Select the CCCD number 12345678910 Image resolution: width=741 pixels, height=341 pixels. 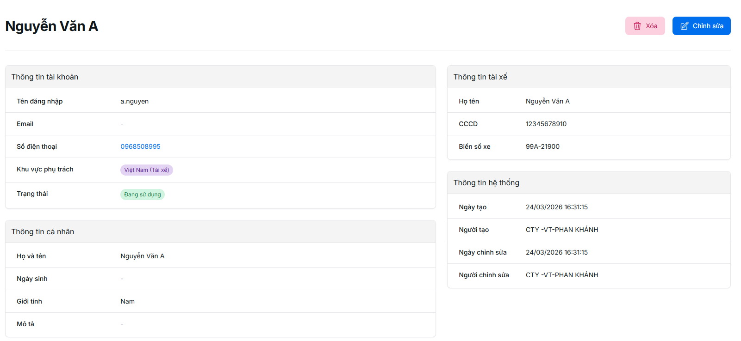[x=546, y=124]
